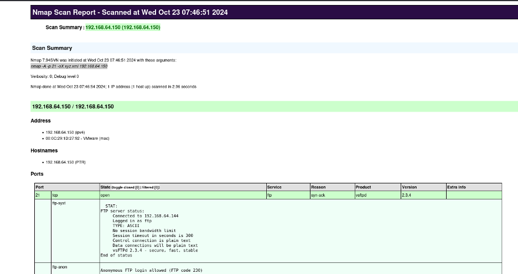Select the nmap command arguments text
The height and width of the screenshot is (274, 518).
click(x=69, y=66)
